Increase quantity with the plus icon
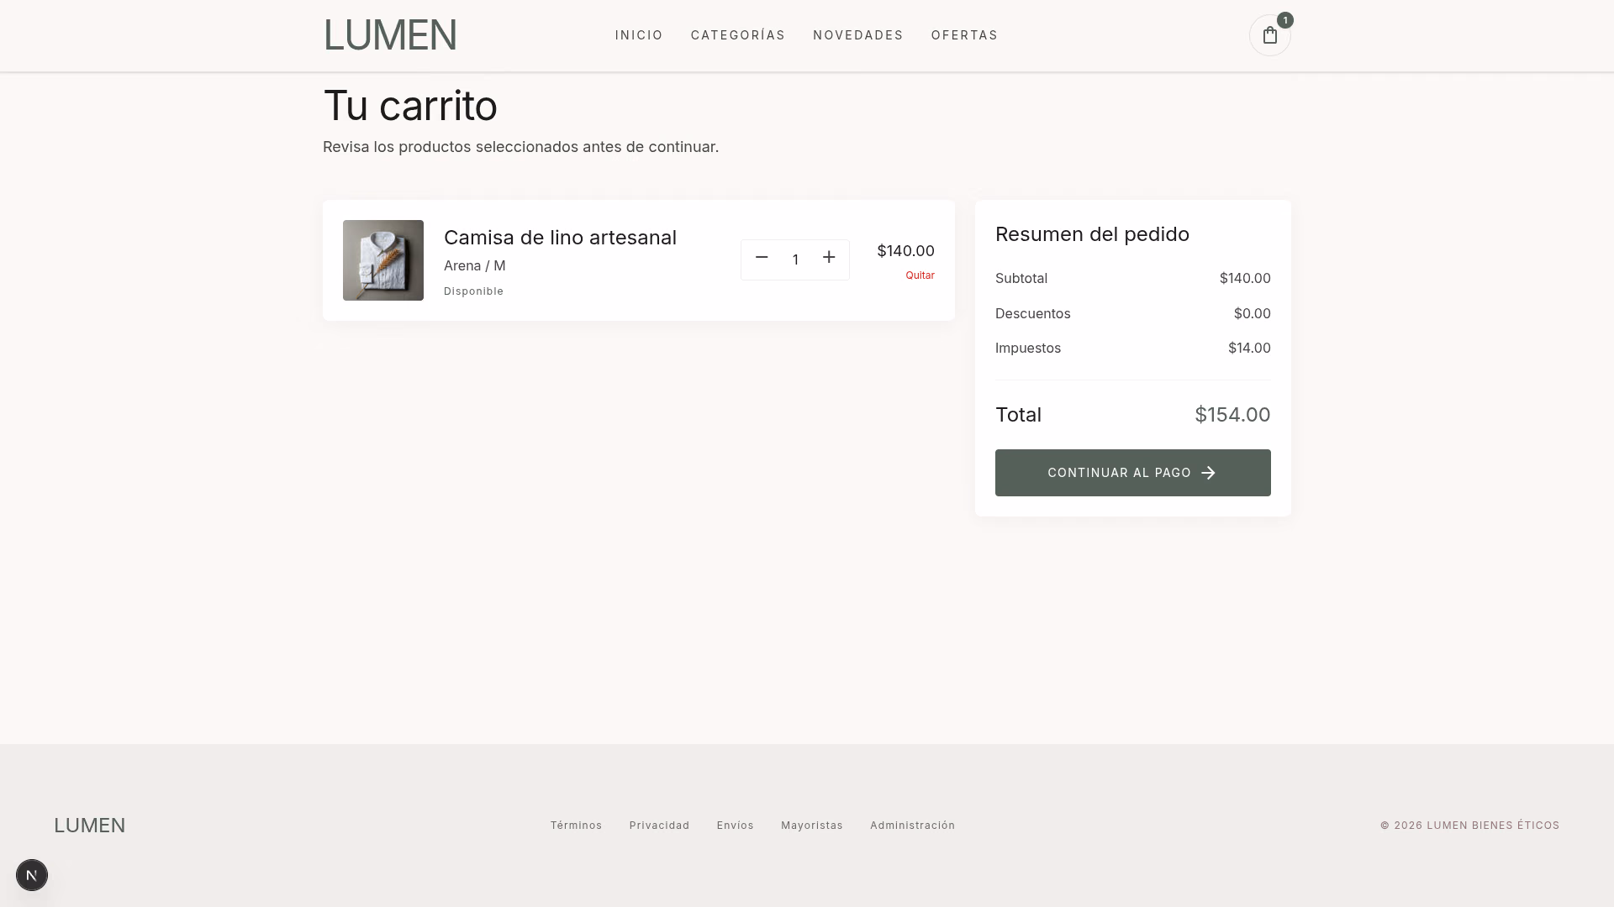Viewport: 1614px width, 907px height. pyautogui.click(x=829, y=258)
